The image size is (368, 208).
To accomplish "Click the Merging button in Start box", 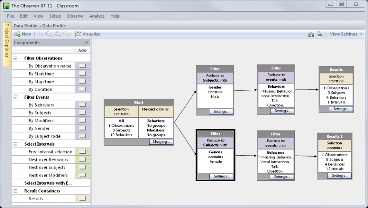I will click(161, 142).
